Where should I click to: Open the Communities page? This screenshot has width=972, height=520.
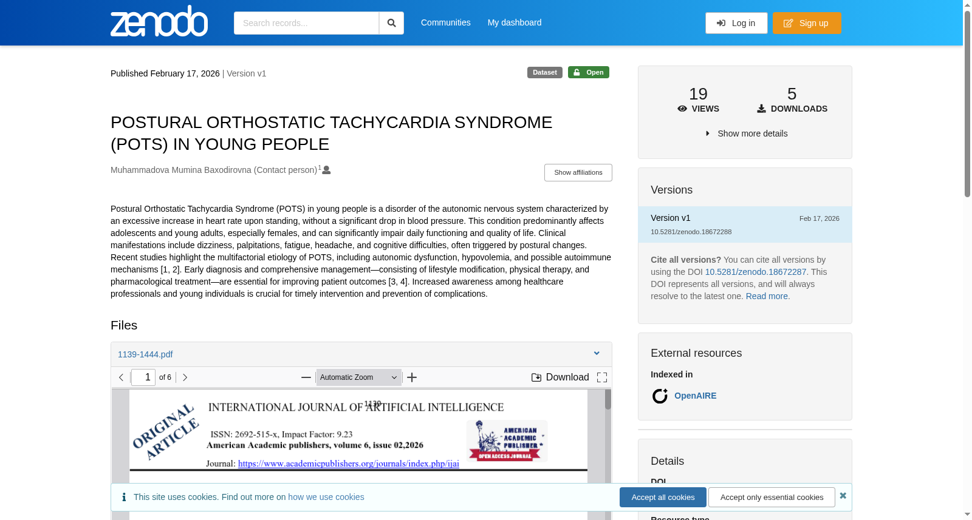tap(446, 22)
